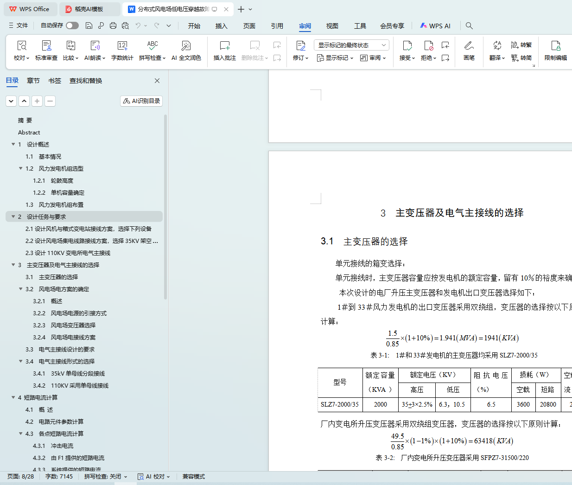572x485 pixels.
Task: Open a new tab with plus button
Action: tap(241, 9)
